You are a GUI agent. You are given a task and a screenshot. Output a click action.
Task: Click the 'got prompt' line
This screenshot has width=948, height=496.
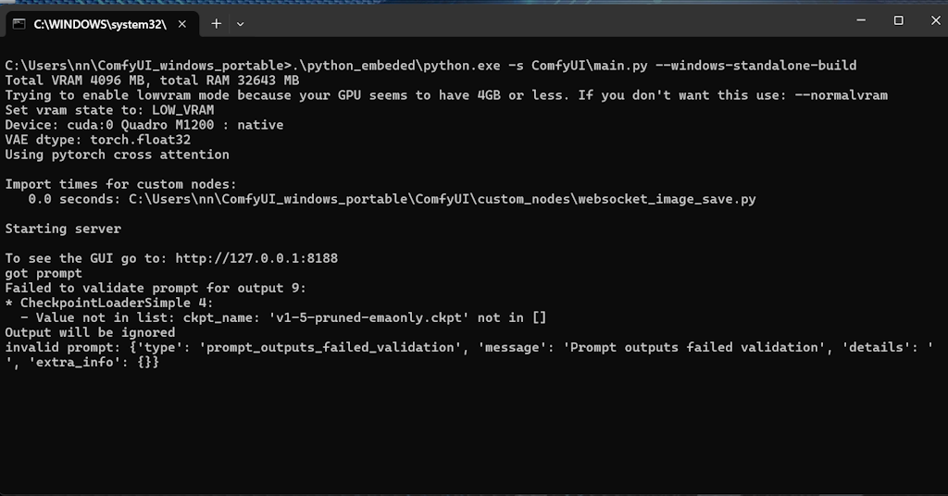[x=44, y=273]
